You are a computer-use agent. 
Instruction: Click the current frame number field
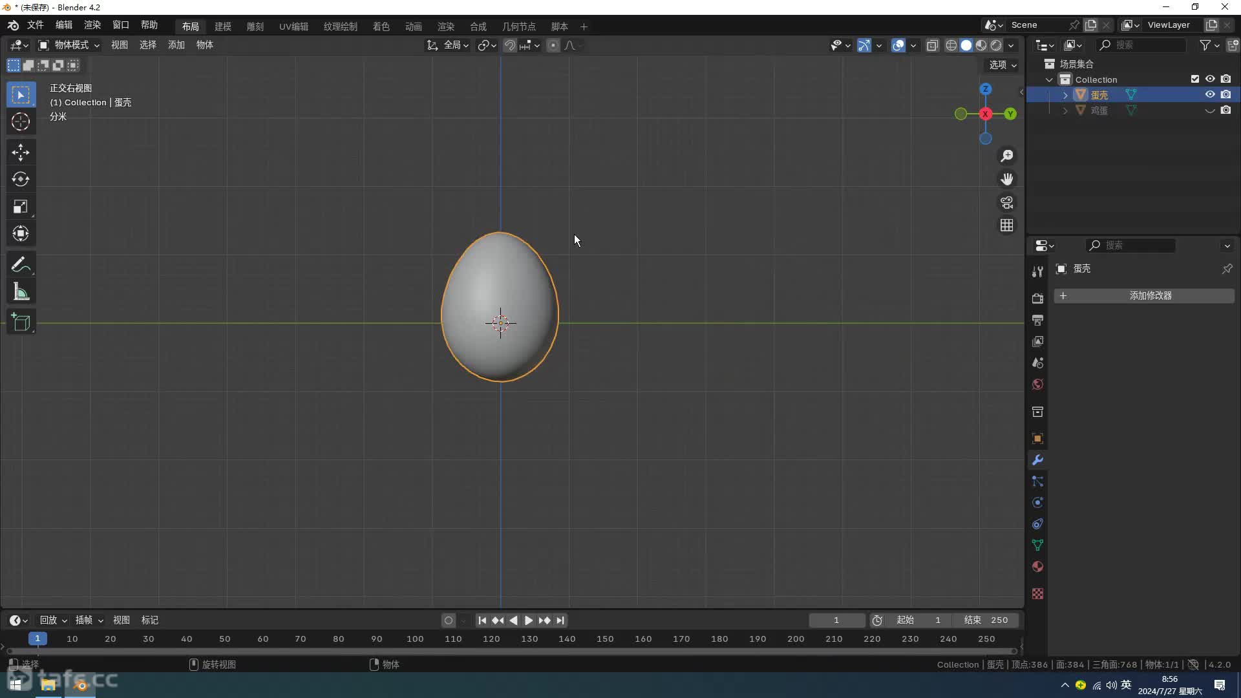836,620
